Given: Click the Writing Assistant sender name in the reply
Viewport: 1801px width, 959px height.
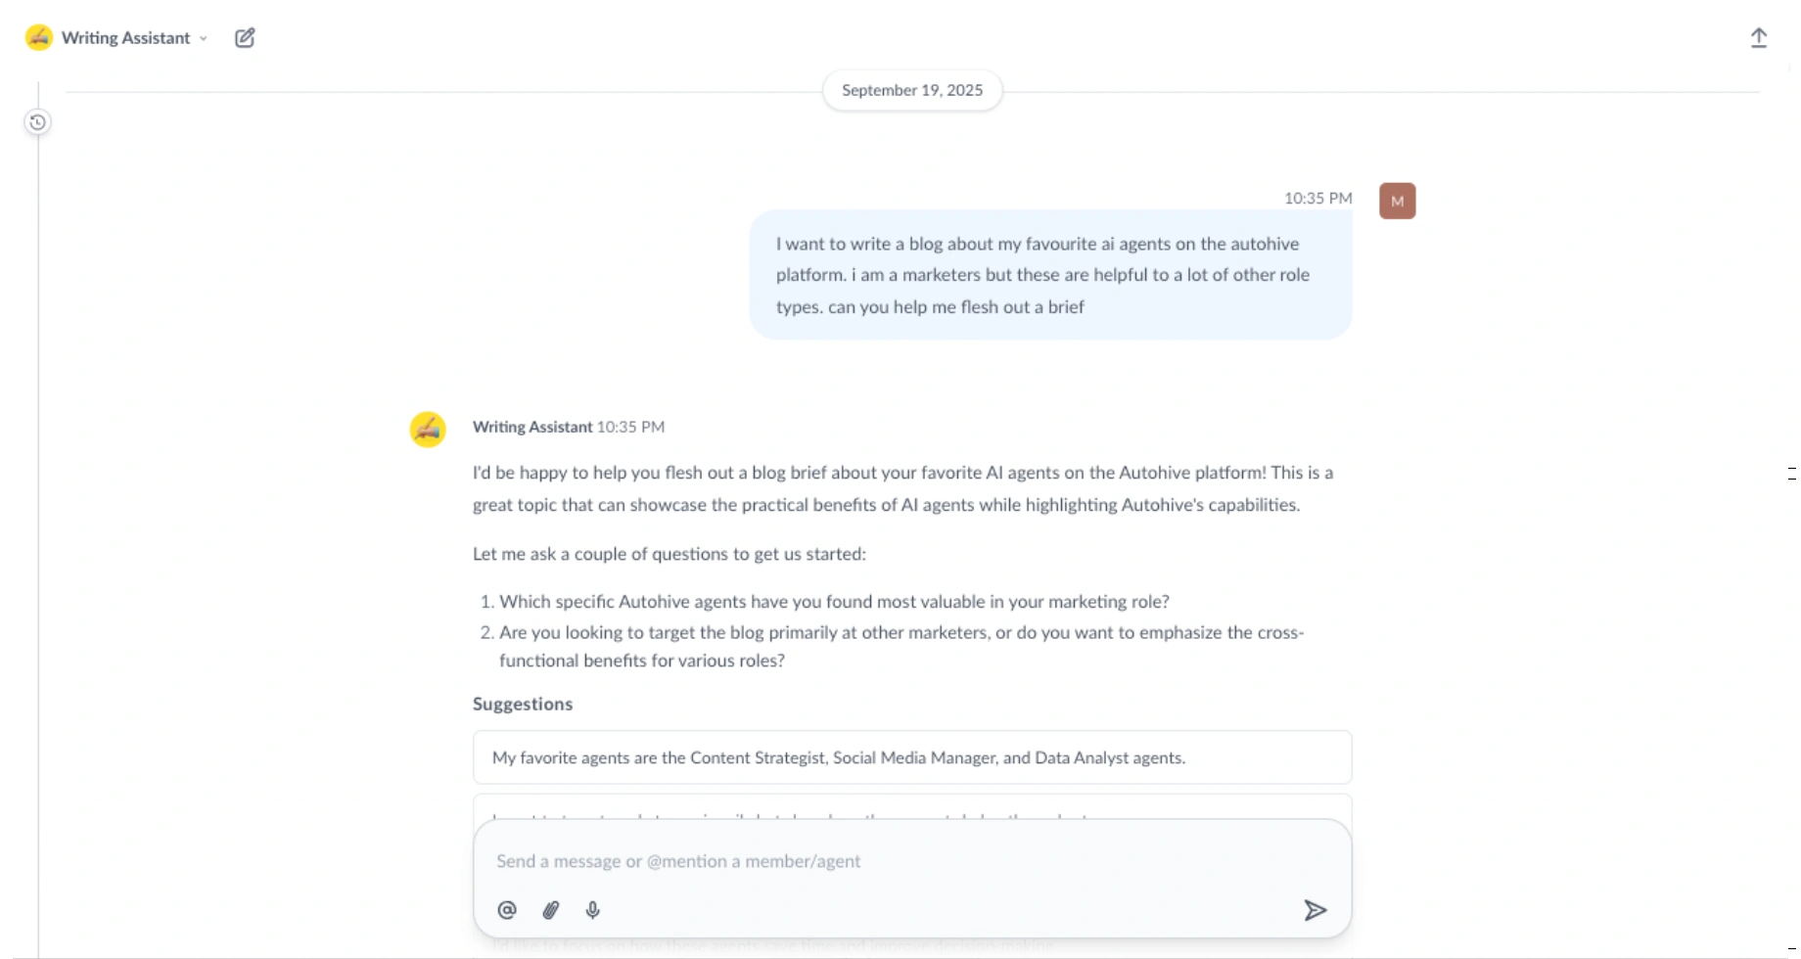Looking at the screenshot, I should [x=531, y=427].
